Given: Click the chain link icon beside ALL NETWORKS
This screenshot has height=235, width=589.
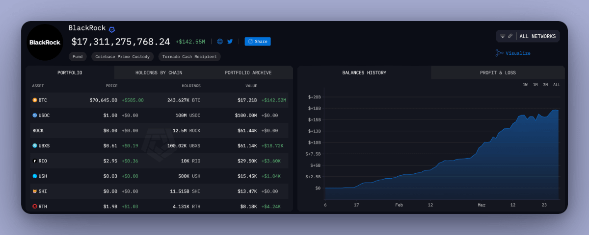Looking at the screenshot, I should 510,36.
